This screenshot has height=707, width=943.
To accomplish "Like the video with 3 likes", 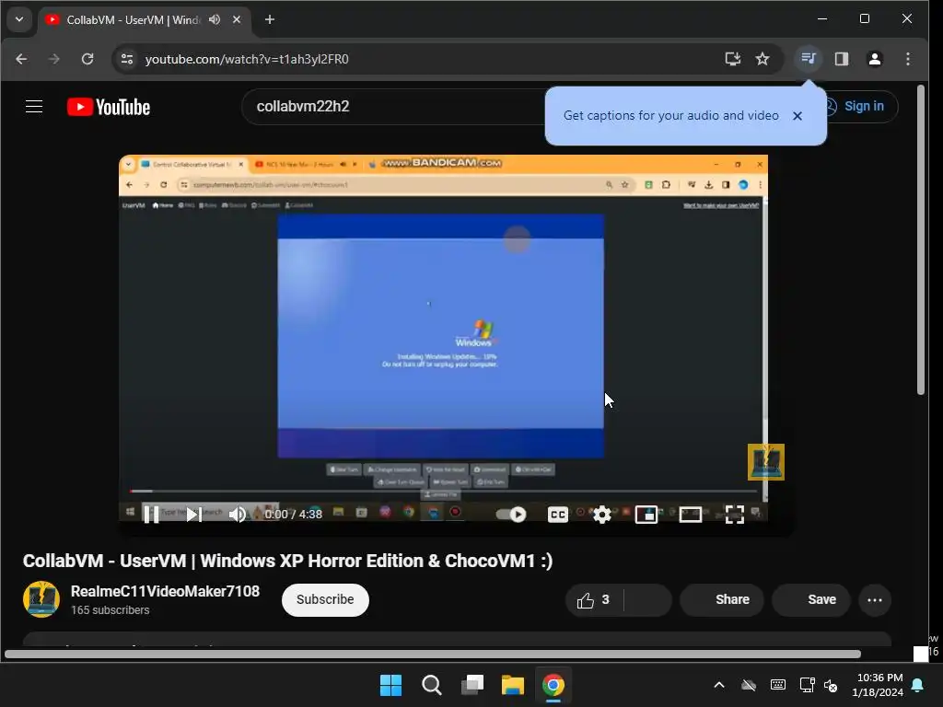I will point(594,600).
